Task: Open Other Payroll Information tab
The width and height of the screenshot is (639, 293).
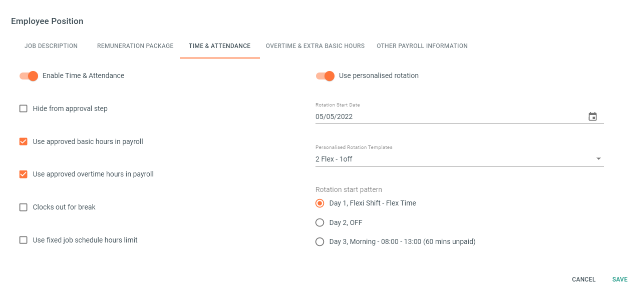Action: (x=422, y=46)
